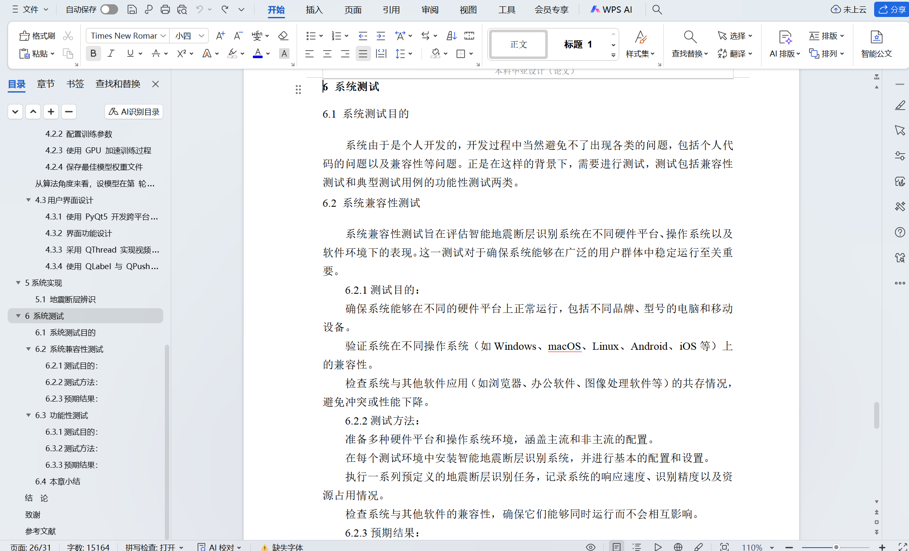Toggle Underline formatting
This screenshot has height=551, width=909.
[130, 53]
